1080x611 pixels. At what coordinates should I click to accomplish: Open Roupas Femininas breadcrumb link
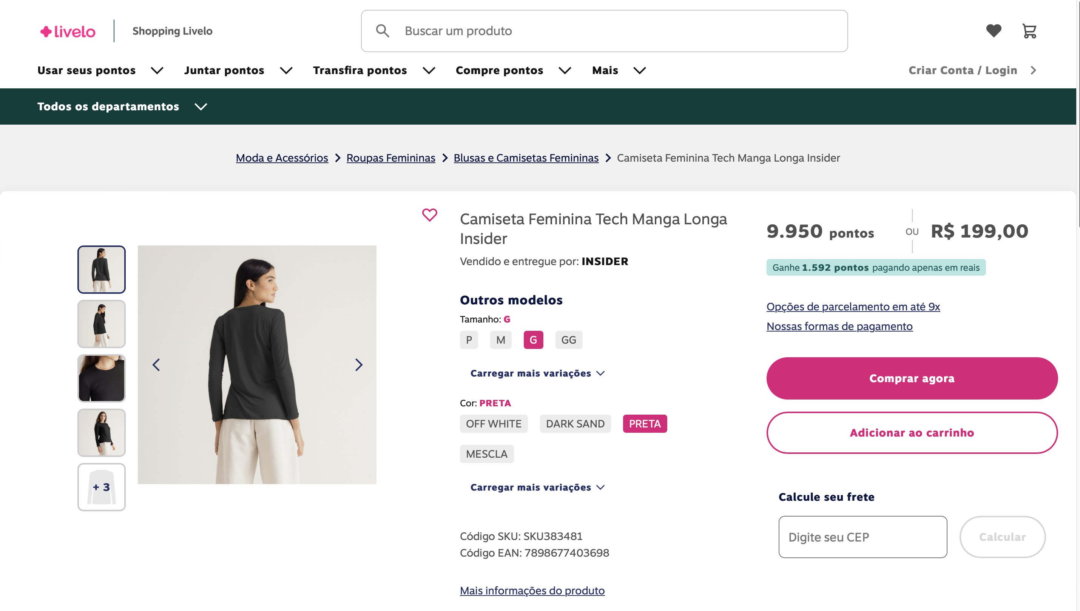pyautogui.click(x=390, y=158)
